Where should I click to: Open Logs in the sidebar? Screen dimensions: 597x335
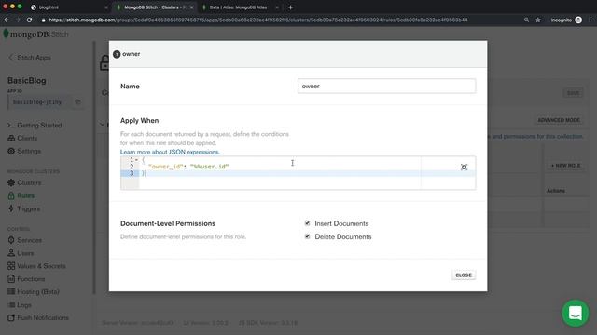tap(24, 304)
